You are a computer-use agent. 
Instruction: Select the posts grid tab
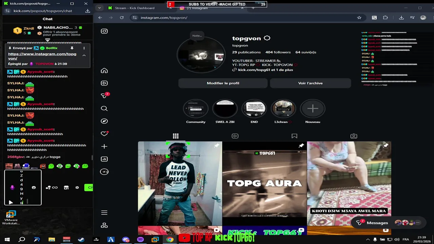pos(176,136)
